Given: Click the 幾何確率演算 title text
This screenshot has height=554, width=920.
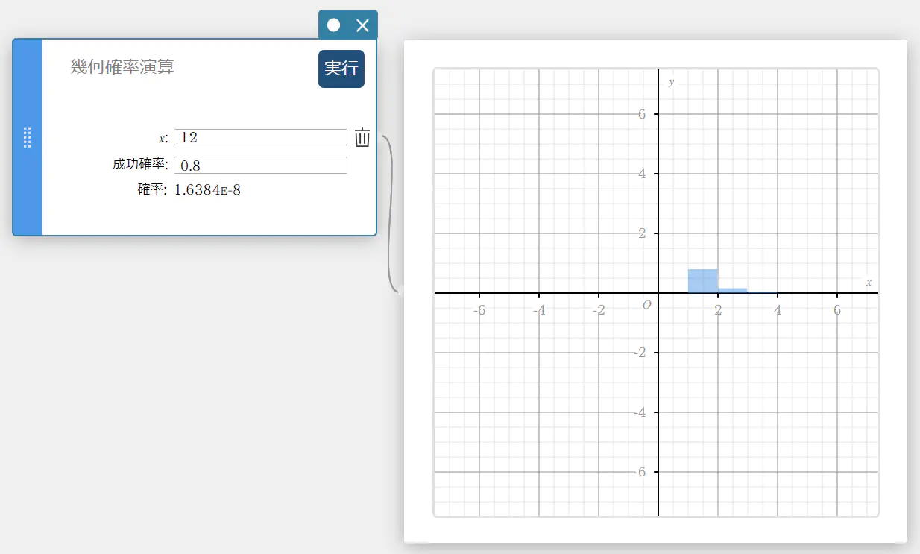Looking at the screenshot, I should click(122, 67).
